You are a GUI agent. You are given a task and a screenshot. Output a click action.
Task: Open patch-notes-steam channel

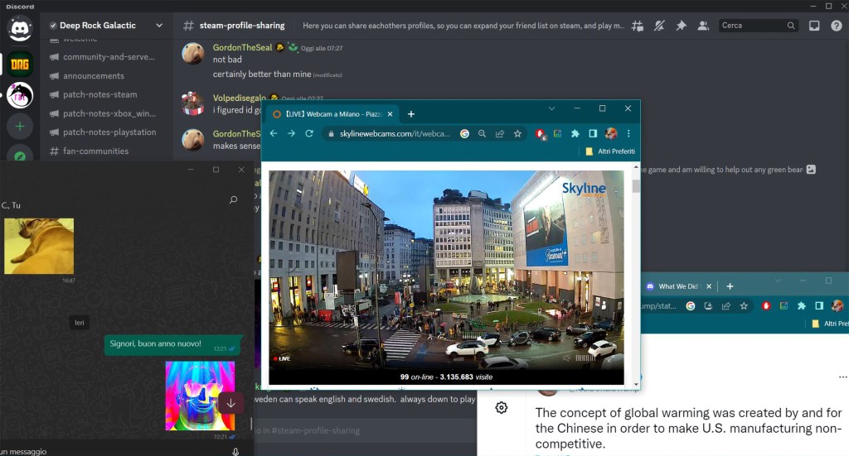point(99,94)
